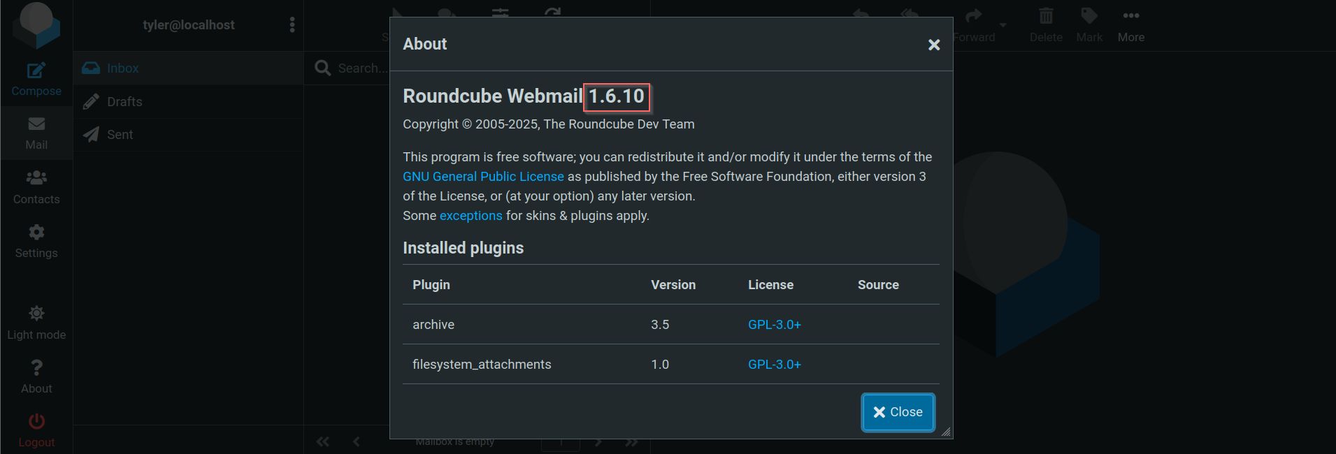Screen dimensions: 1336x454
Task: Click the Delete trash icon
Action: click(1046, 17)
